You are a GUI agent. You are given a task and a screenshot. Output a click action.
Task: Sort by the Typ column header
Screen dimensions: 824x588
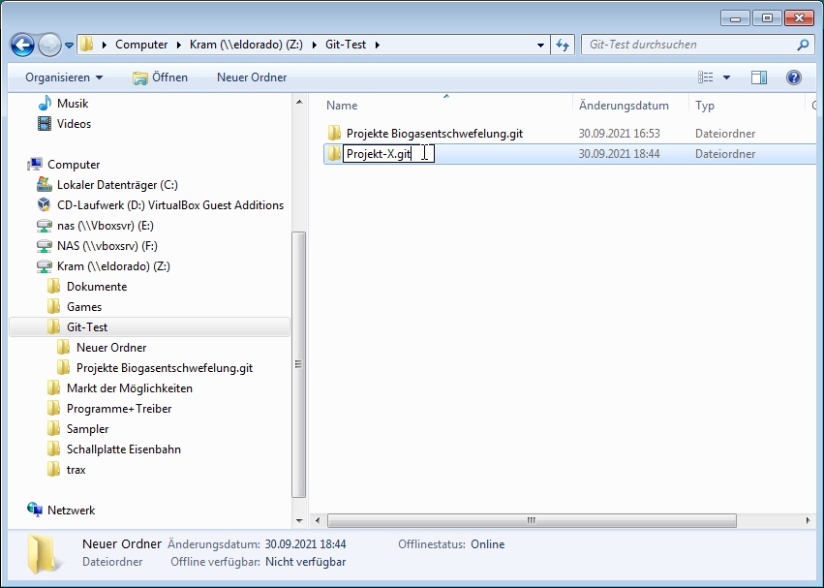click(x=705, y=106)
